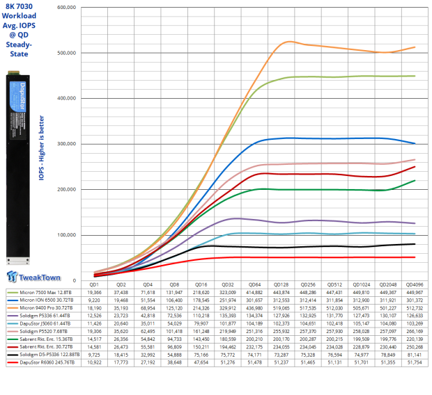Select the 'Micron 9400 Pro 30.72TB' label
This screenshot has height=395, width=432.
[x=46, y=308]
